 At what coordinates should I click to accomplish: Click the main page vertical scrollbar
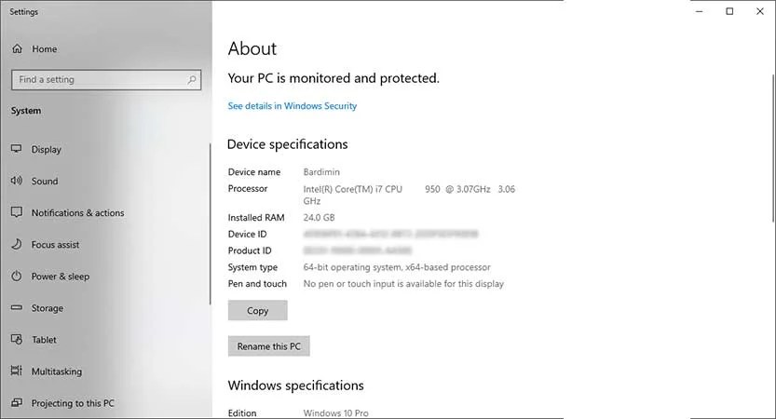pos(773,148)
